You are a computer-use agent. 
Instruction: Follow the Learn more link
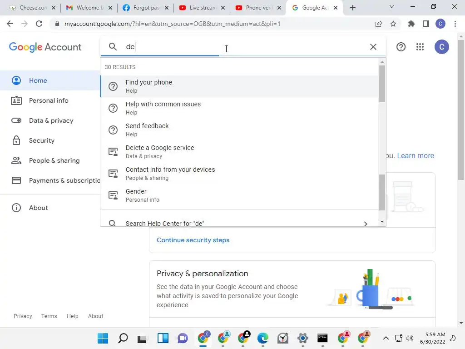(415, 155)
